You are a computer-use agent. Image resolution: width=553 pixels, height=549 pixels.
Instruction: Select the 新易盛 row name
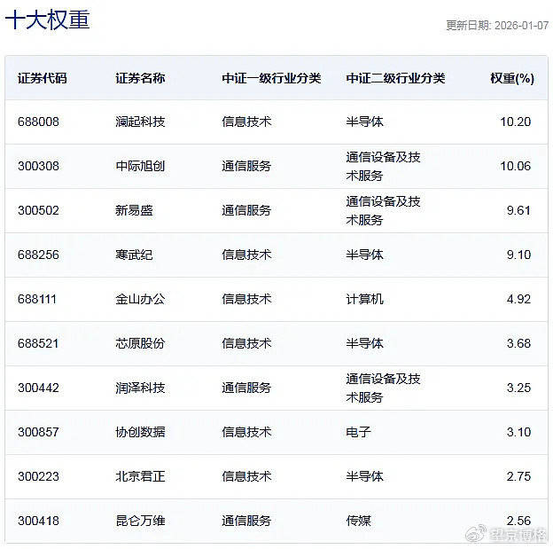coord(134,210)
